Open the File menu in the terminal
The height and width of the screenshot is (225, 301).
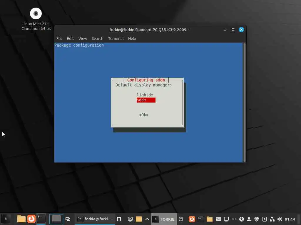(x=59, y=38)
